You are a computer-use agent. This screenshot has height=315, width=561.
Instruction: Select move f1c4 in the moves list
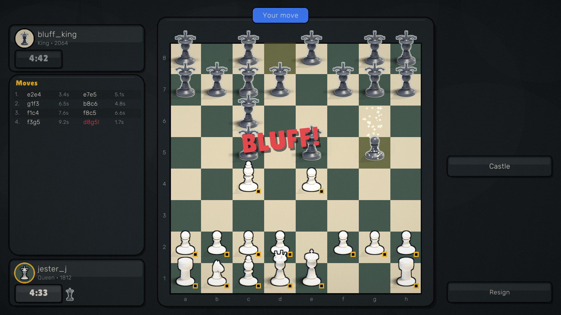point(33,113)
